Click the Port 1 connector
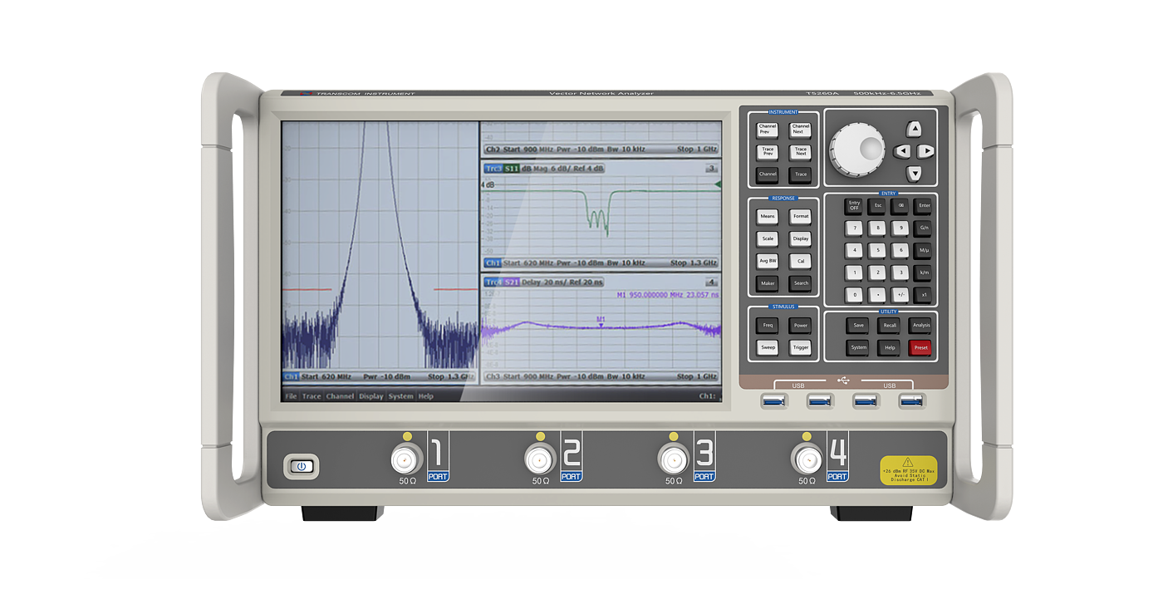The width and height of the screenshot is (1163, 599). [406, 459]
